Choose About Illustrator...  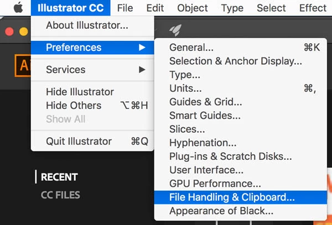[x=92, y=25]
